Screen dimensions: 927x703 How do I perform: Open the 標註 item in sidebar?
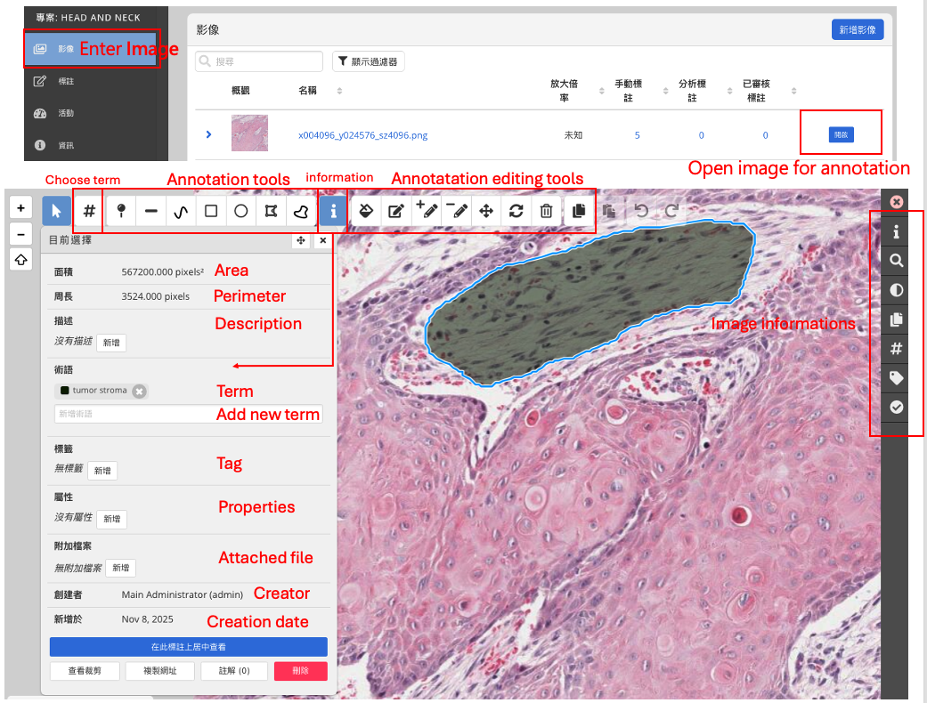click(x=66, y=81)
